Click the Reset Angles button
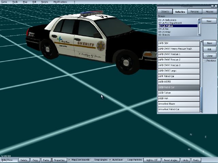 [x=171, y=160]
